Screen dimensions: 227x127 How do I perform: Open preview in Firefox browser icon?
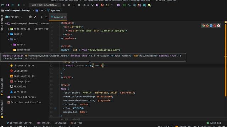(207, 26)
